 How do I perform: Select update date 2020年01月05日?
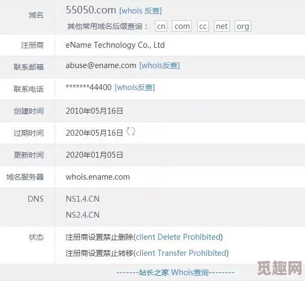[94, 155]
